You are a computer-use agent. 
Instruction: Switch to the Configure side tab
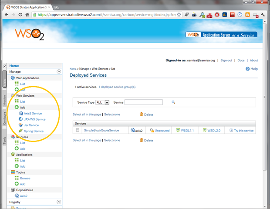[x=4, y=118]
